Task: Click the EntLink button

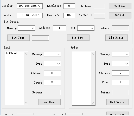Action: [x=120, y=6]
